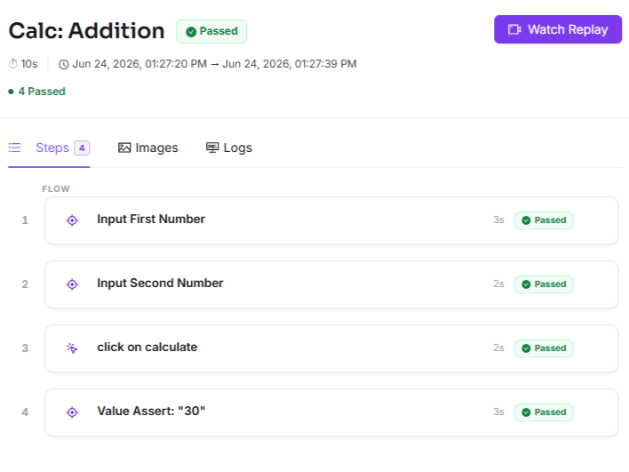Click the Passed badge next to the title
This screenshot has height=472, width=629.
(211, 31)
